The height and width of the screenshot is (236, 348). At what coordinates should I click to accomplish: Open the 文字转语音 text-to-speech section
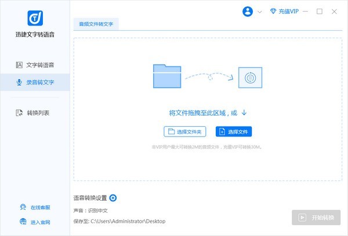(x=35, y=65)
